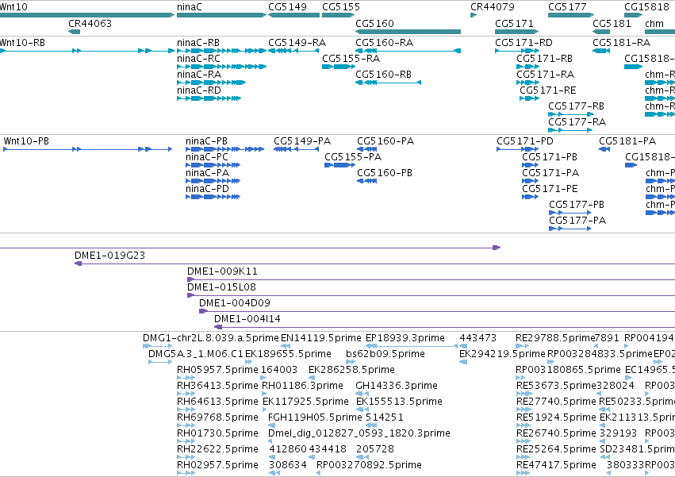Select transcript CG5171-RD

pyautogui.click(x=524, y=43)
